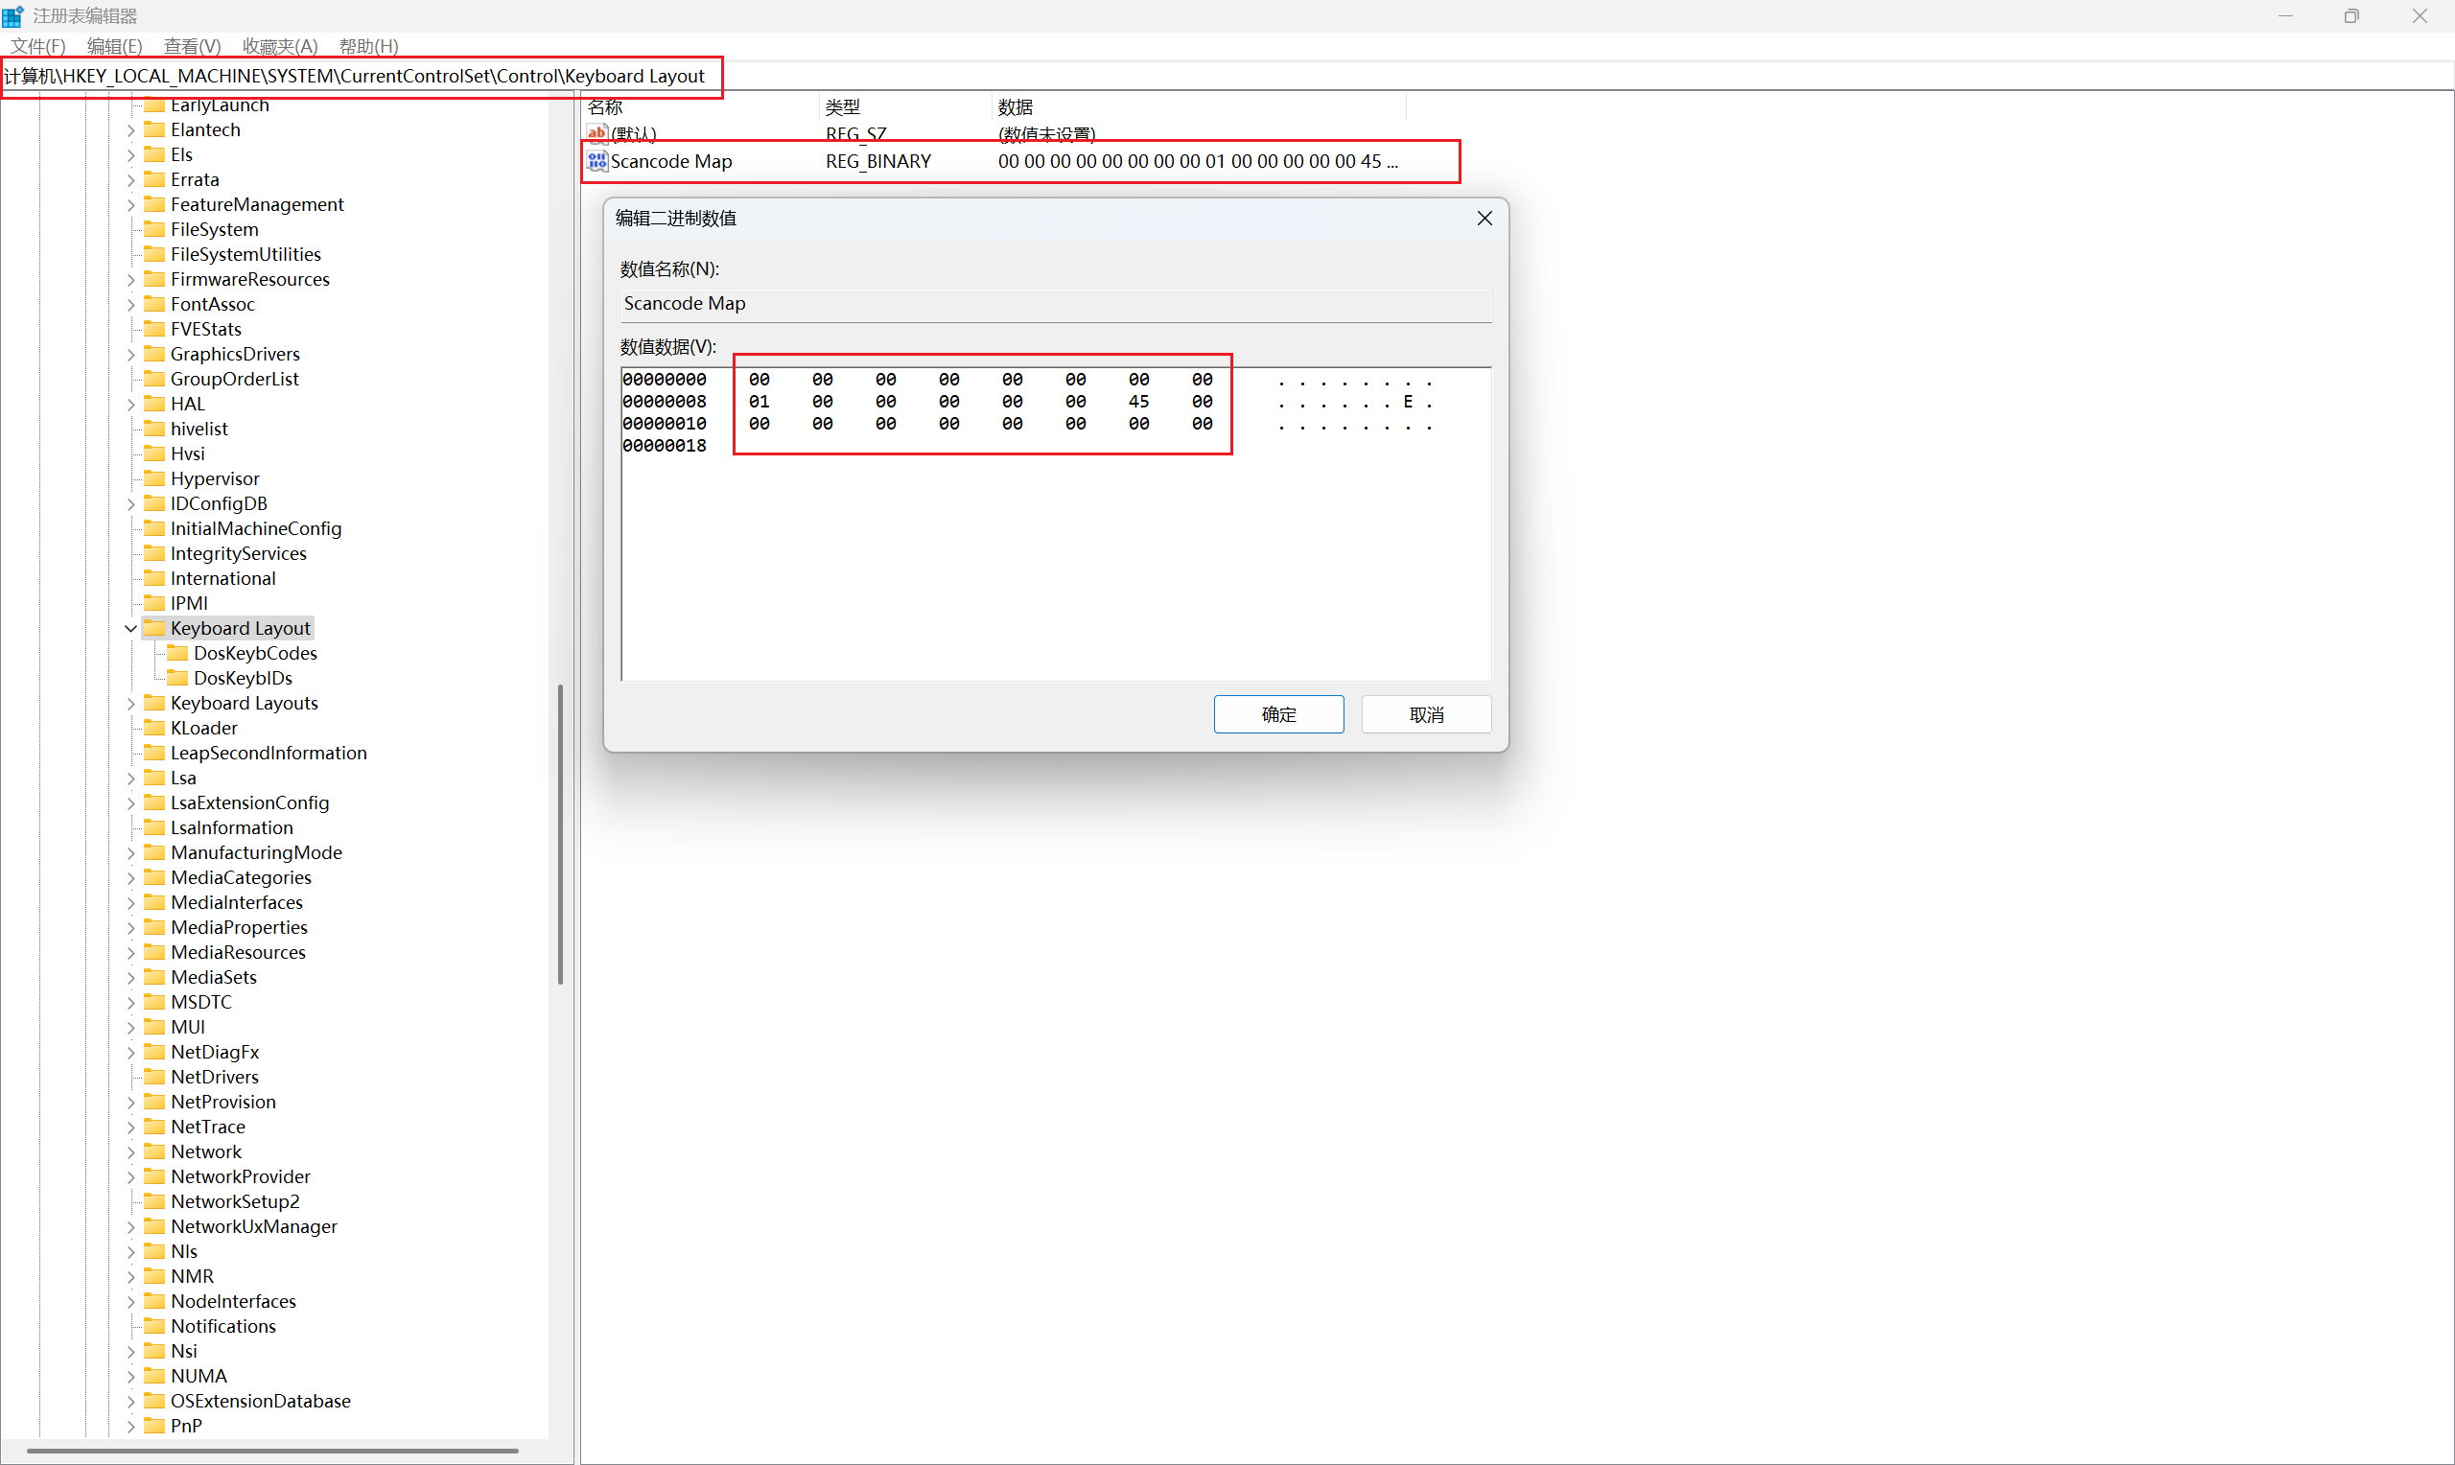
Task: Click the Registry Editor app icon in title bar
Action: [x=12, y=15]
